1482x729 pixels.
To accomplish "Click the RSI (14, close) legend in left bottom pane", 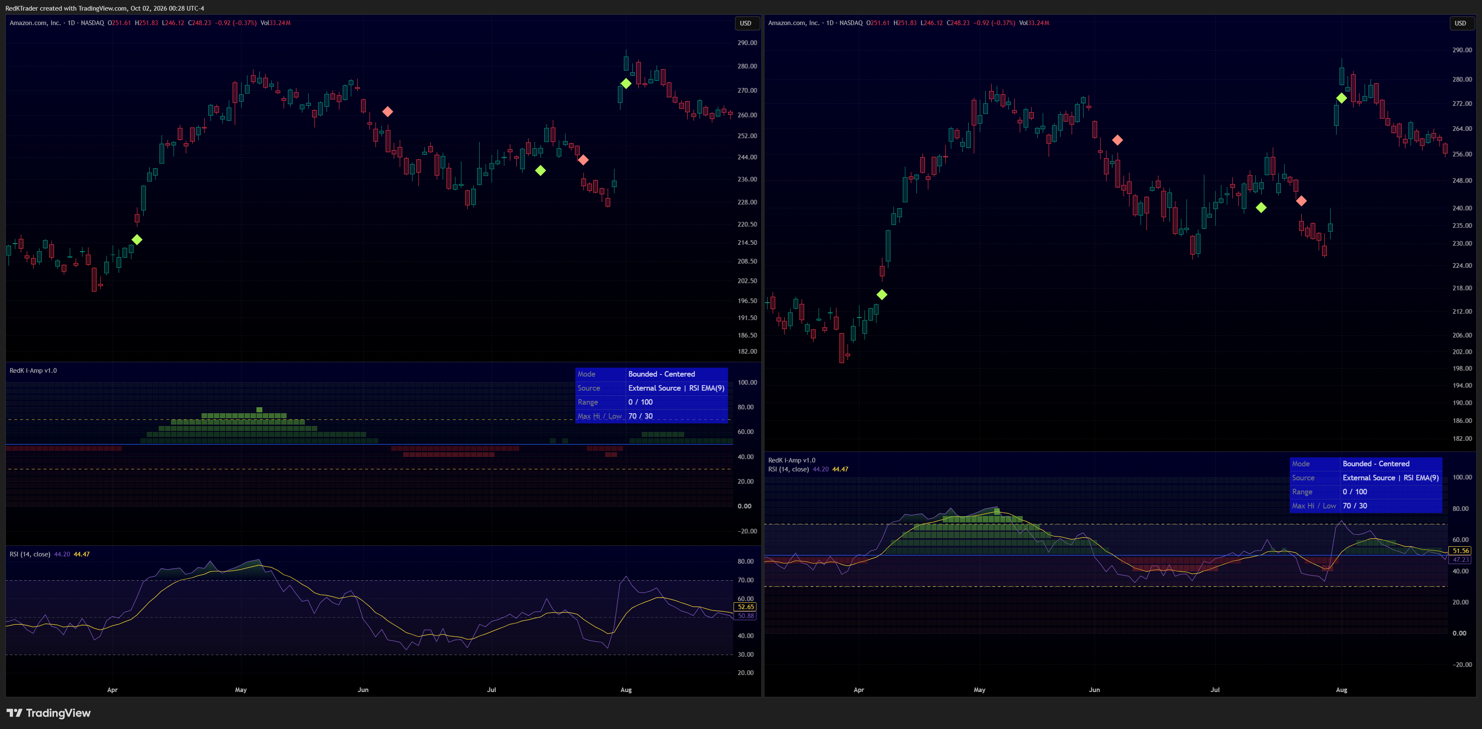I will [29, 554].
